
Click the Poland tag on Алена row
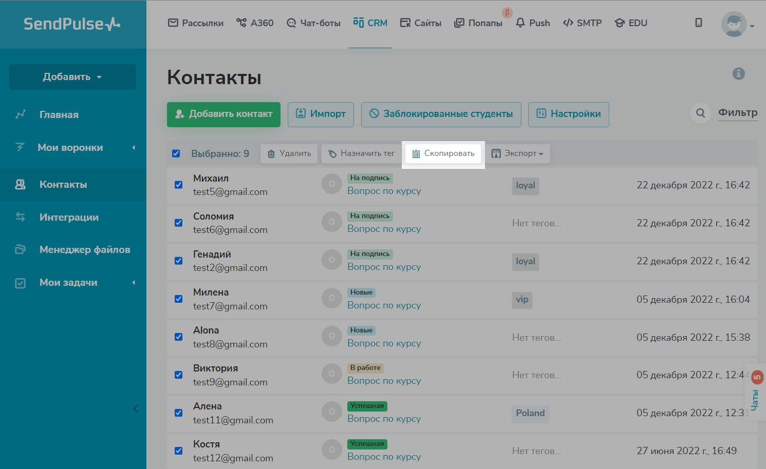530,414
